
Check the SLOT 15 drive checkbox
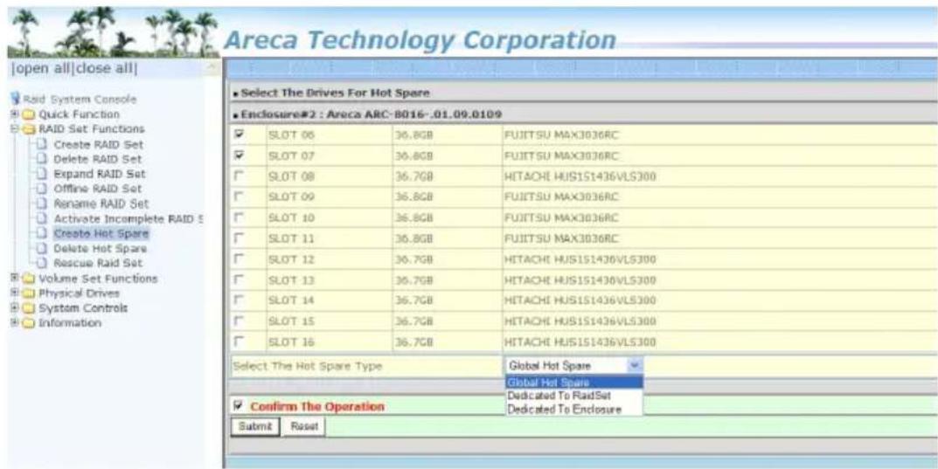click(x=240, y=321)
